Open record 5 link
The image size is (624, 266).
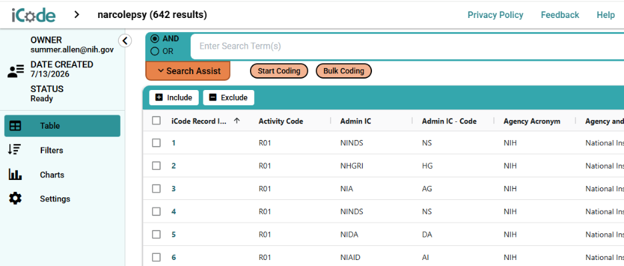coord(173,235)
